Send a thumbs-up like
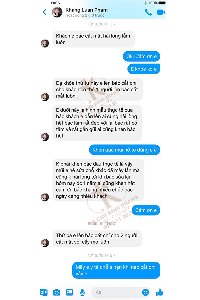Screen dimensions: 200x300 pos(159,292)
